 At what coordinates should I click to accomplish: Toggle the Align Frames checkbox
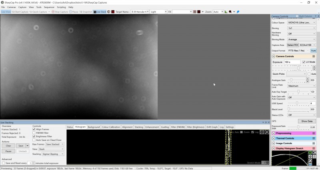(x=34, y=129)
